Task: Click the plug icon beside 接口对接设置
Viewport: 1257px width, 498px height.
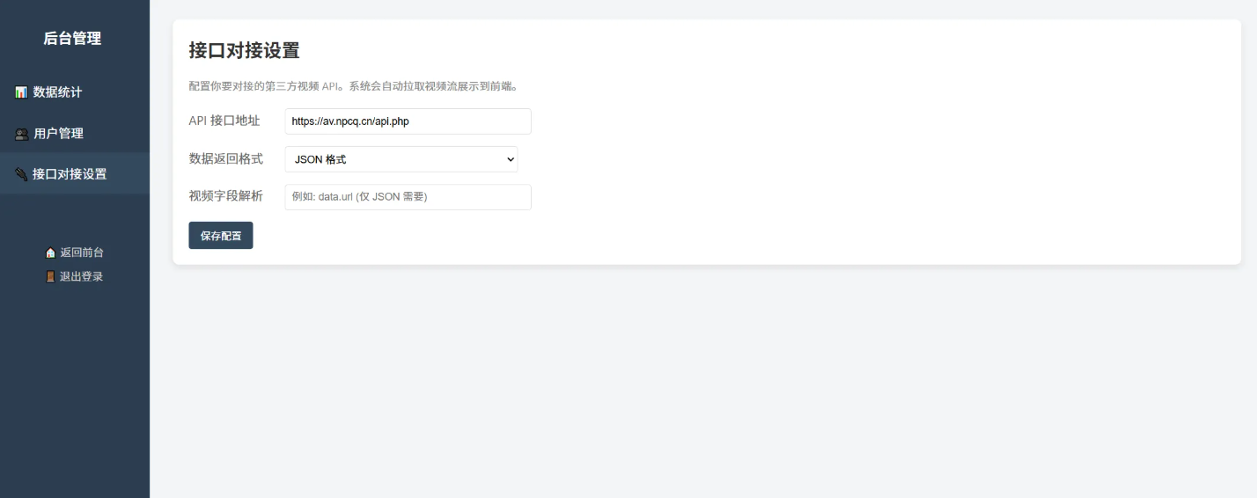Action: (21, 174)
